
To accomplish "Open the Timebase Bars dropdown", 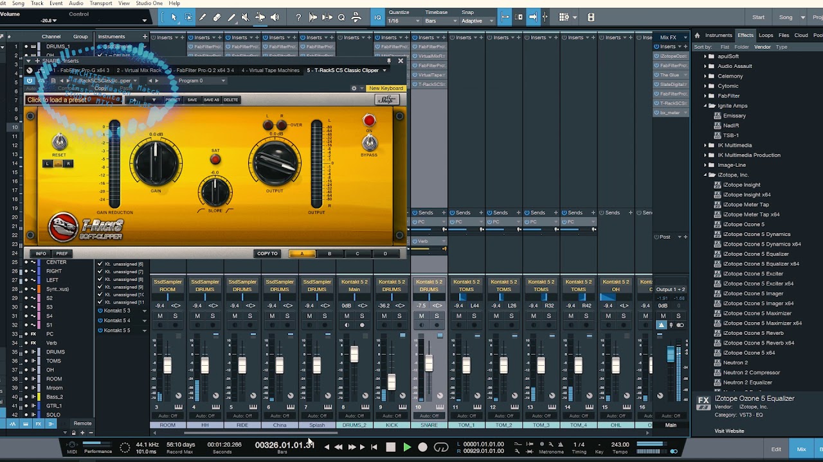I will 440,21.
